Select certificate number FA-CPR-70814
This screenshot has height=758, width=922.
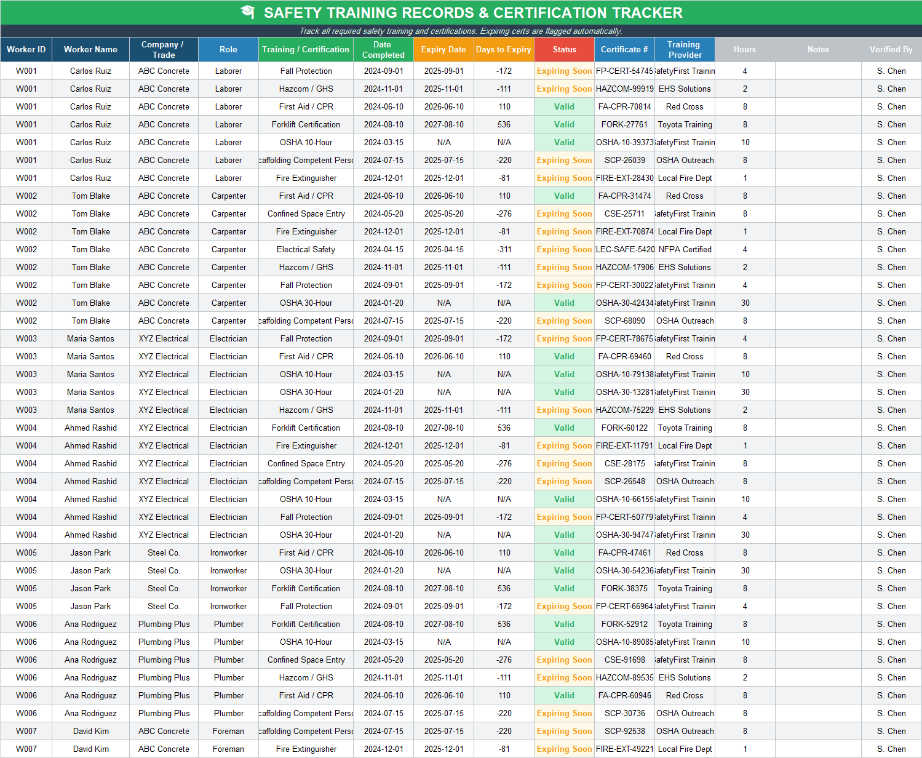624,106
